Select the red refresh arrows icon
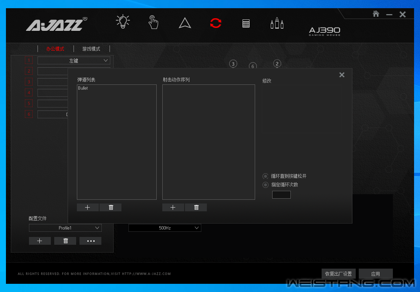 (x=216, y=23)
